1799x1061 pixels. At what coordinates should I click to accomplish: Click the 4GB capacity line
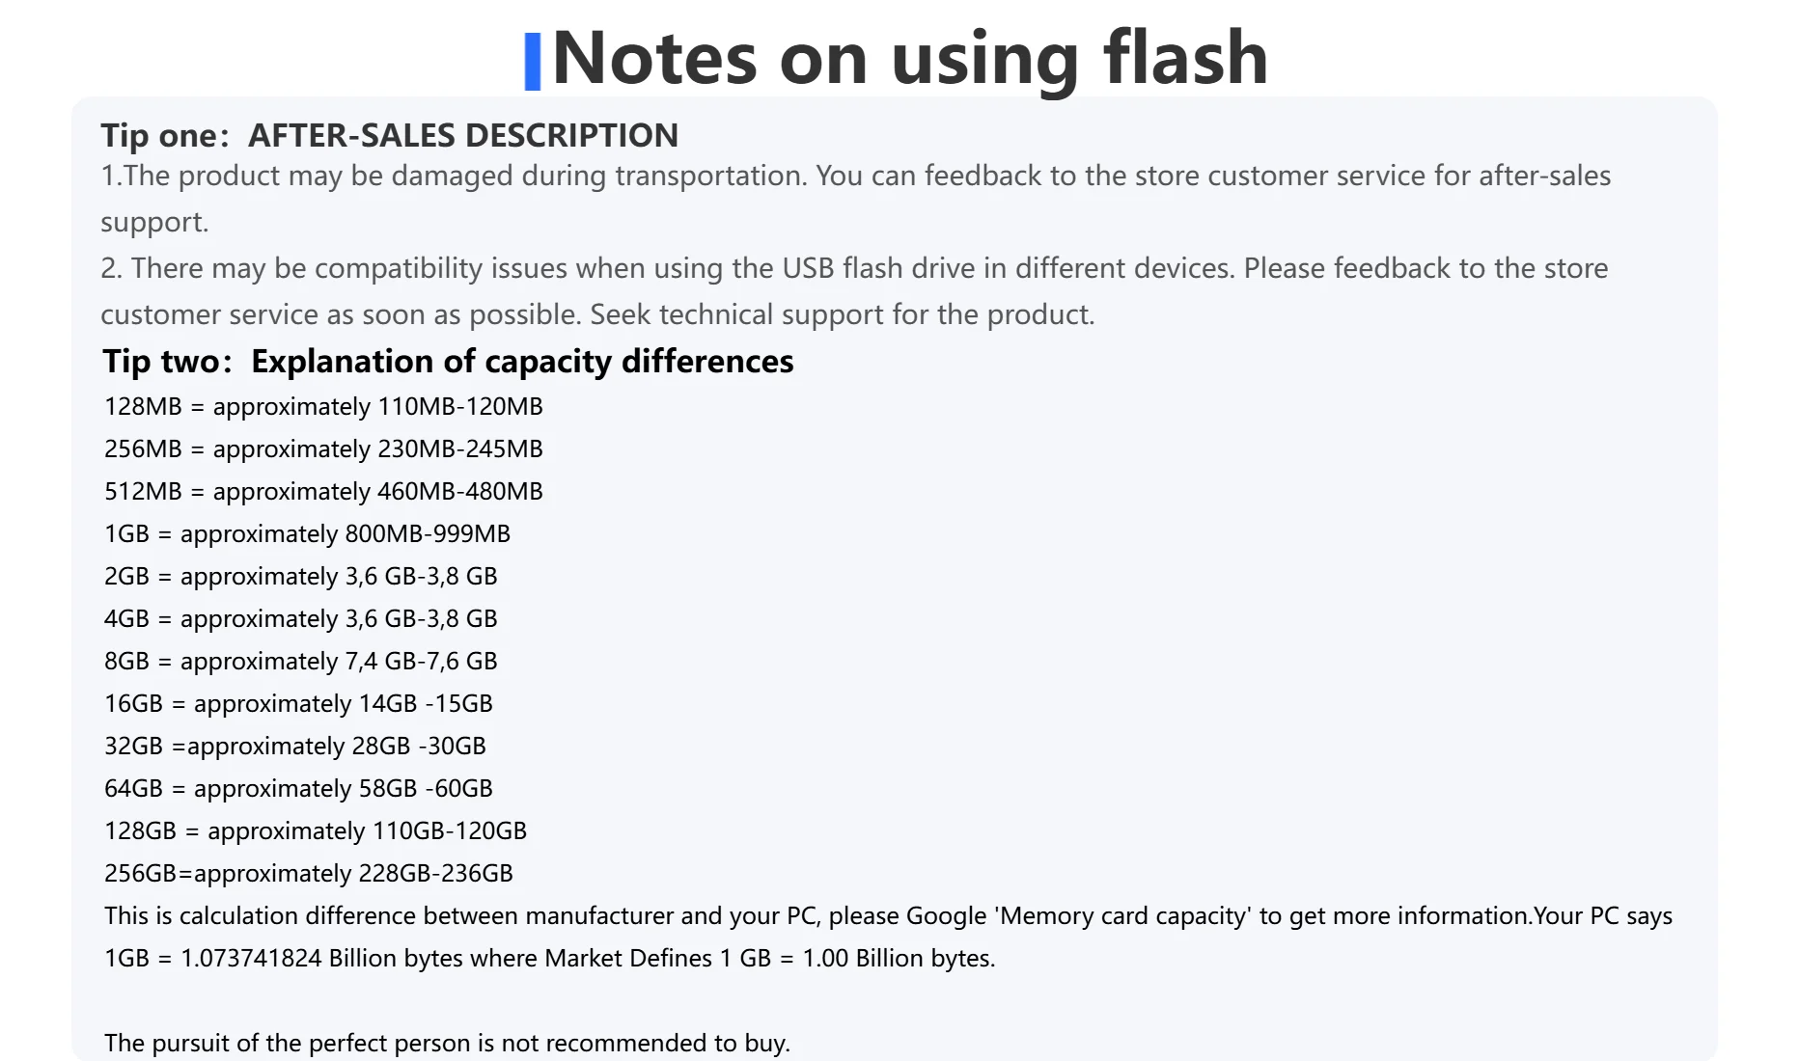tap(300, 618)
